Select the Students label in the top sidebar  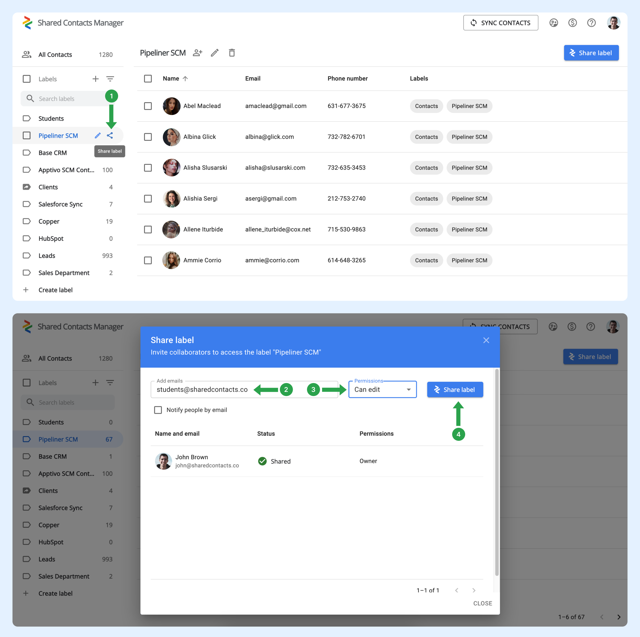click(x=68, y=118)
